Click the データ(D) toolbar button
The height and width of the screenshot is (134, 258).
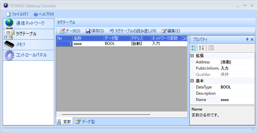(x=70, y=31)
